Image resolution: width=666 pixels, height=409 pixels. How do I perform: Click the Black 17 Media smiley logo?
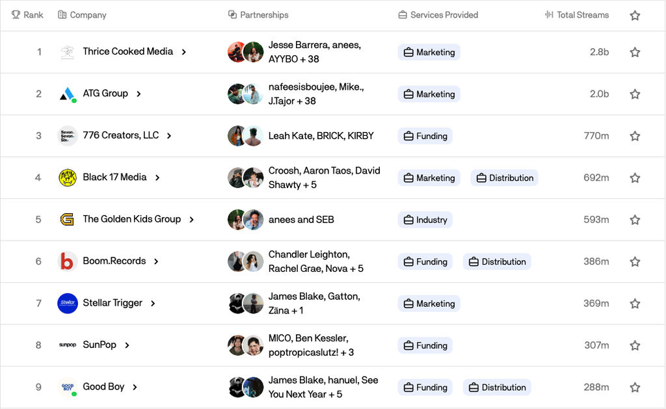click(68, 178)
